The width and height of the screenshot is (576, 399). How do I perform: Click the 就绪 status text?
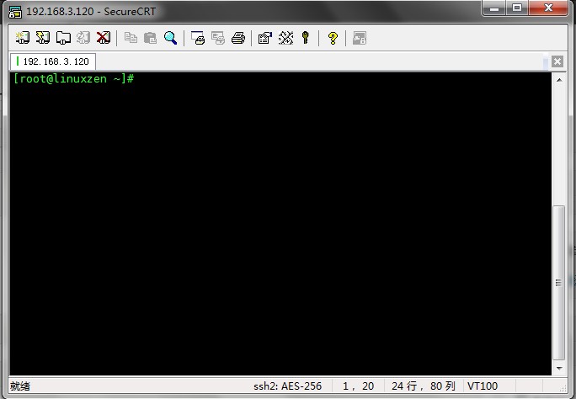(x=20, y=386)
